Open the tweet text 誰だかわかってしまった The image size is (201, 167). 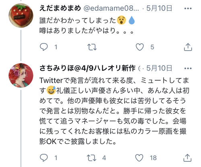click(x=78, y=20)
